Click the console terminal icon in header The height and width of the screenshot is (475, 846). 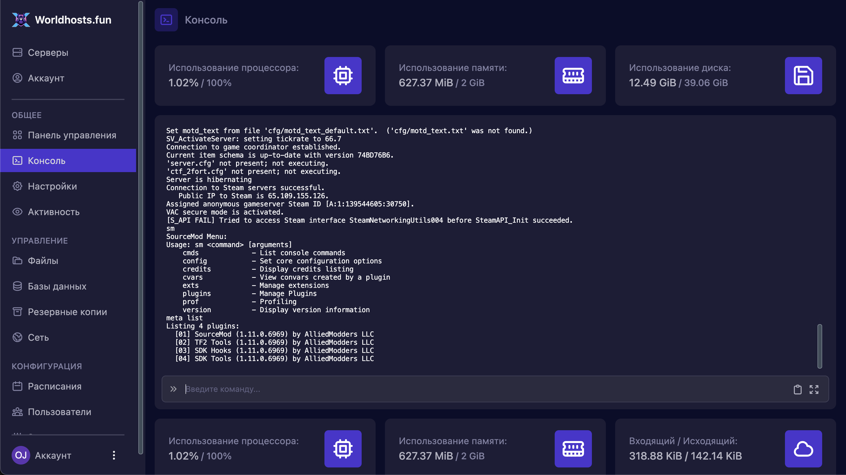pos(166,20)
